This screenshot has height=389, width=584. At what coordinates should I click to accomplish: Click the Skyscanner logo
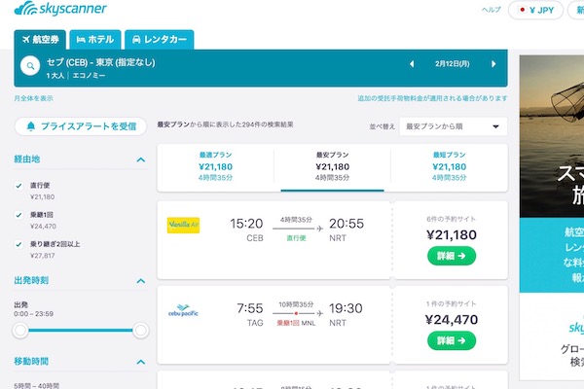point(60,9)
